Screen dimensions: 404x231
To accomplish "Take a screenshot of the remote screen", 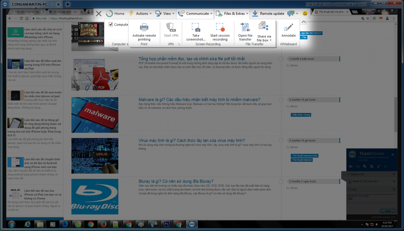I will (x=196, y=28).
